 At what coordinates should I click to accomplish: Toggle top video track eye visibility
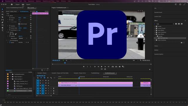click(48, 81)
